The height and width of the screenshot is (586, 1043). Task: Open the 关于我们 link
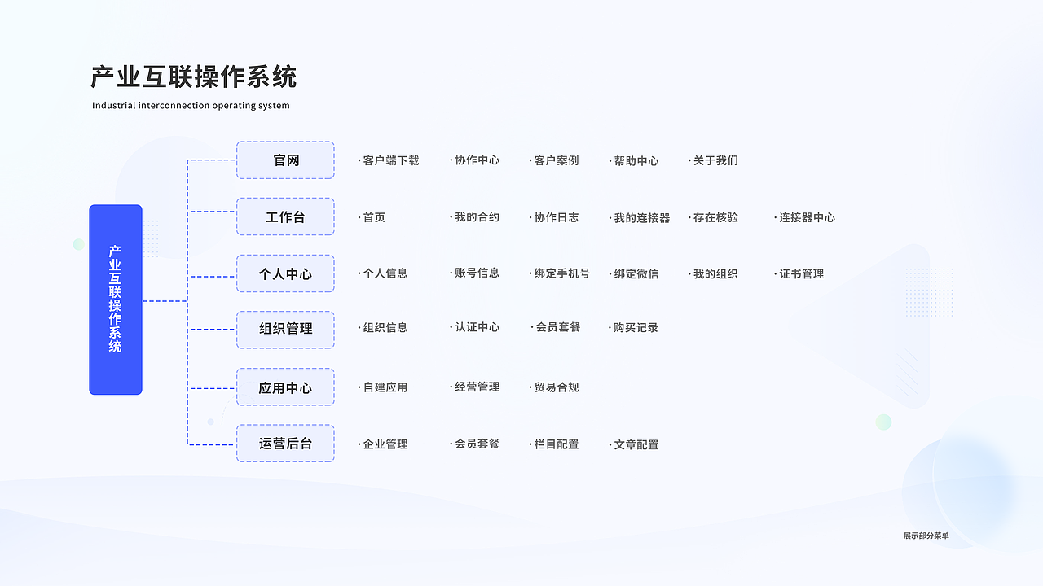tap(714, 160)
